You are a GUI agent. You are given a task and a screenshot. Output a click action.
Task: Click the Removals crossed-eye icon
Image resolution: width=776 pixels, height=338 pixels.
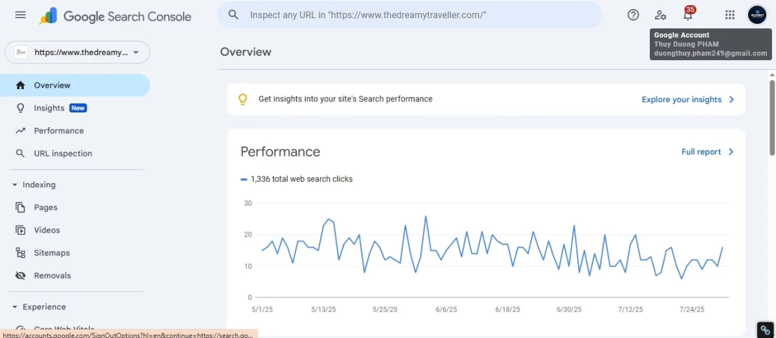(21, 275)
